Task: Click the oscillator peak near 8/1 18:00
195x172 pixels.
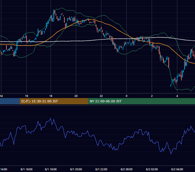Action: 51,118
